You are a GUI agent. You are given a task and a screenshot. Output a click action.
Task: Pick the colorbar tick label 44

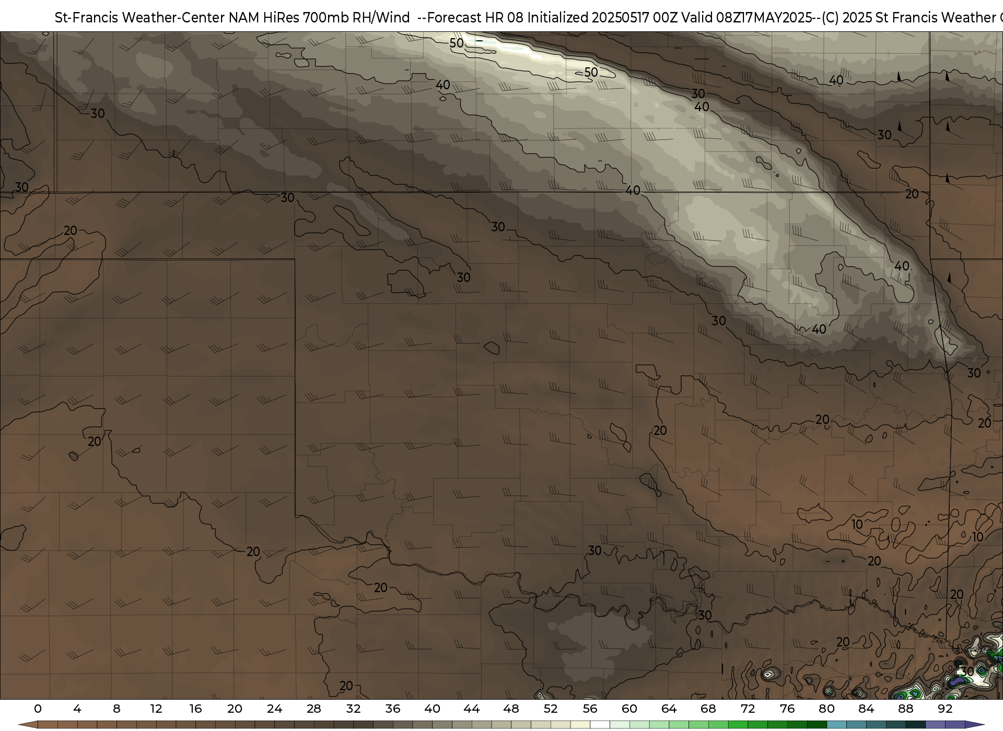click(x=472, y=709)
